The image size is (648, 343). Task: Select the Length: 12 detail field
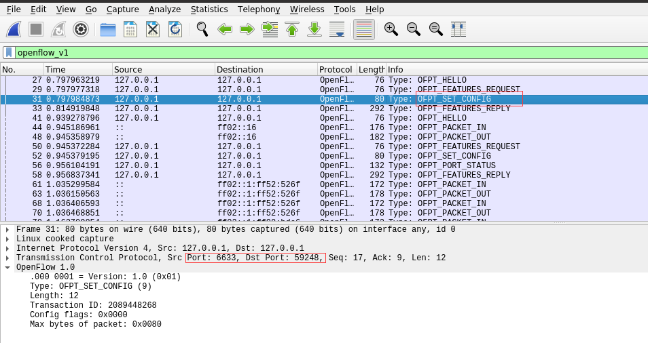point(54,296)
